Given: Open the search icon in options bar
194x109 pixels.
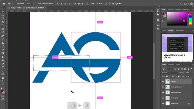Looking at the screenshot, I should (x=181, y=4).
